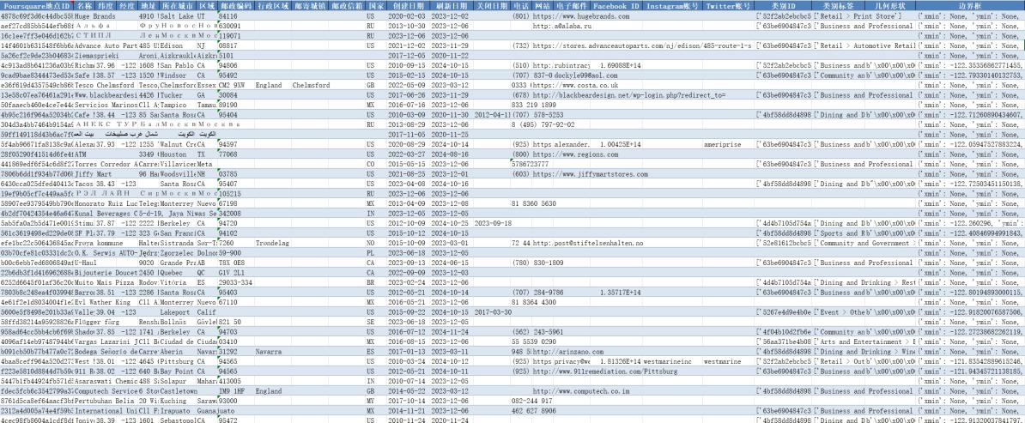Select the 'U-Haul' name cell
This screenshot has height=423, width=1025.
point(87,263)
